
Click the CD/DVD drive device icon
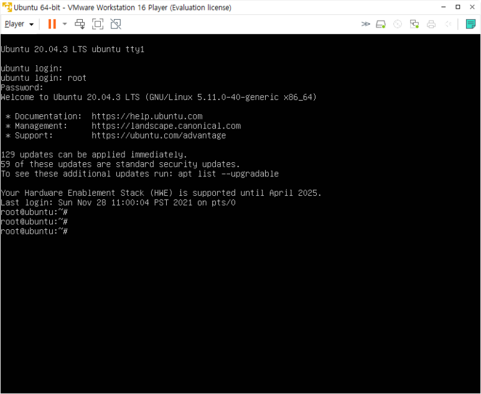(398, 24)
